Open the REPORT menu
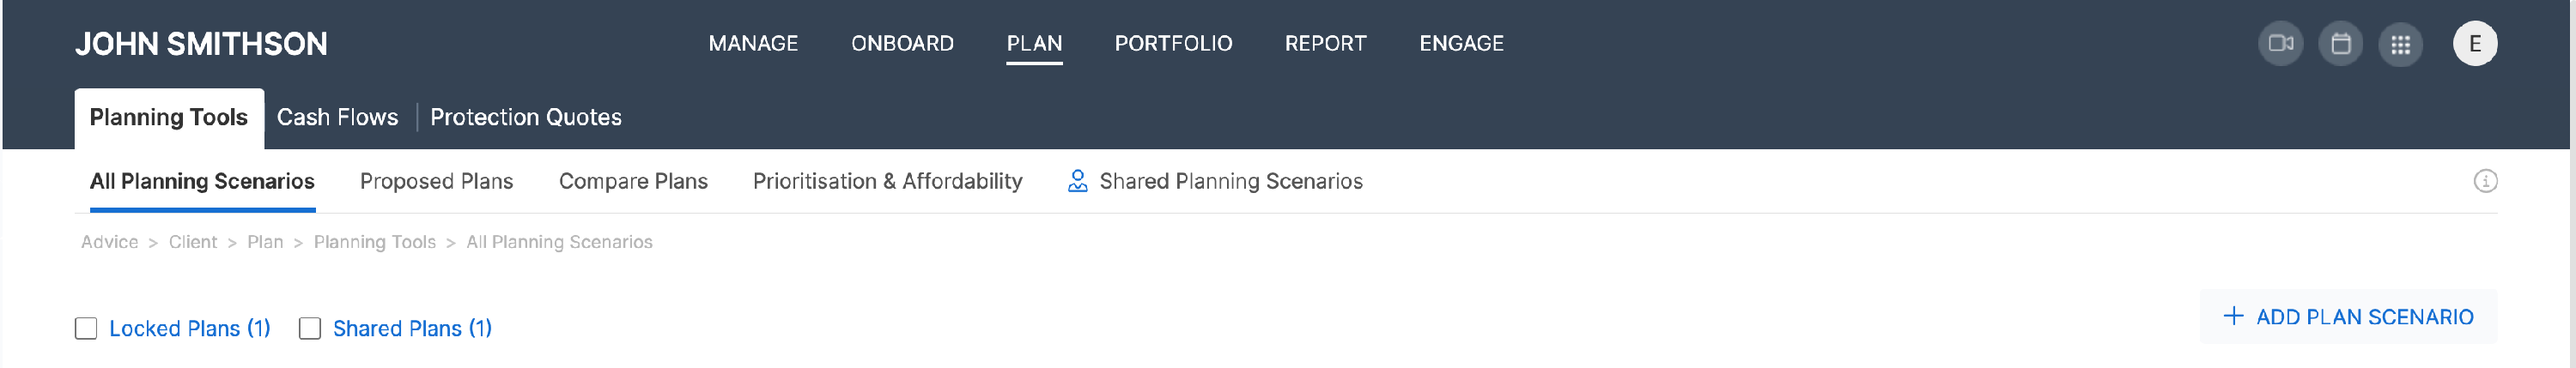 pyautogui.click(x=1325, y=44)
